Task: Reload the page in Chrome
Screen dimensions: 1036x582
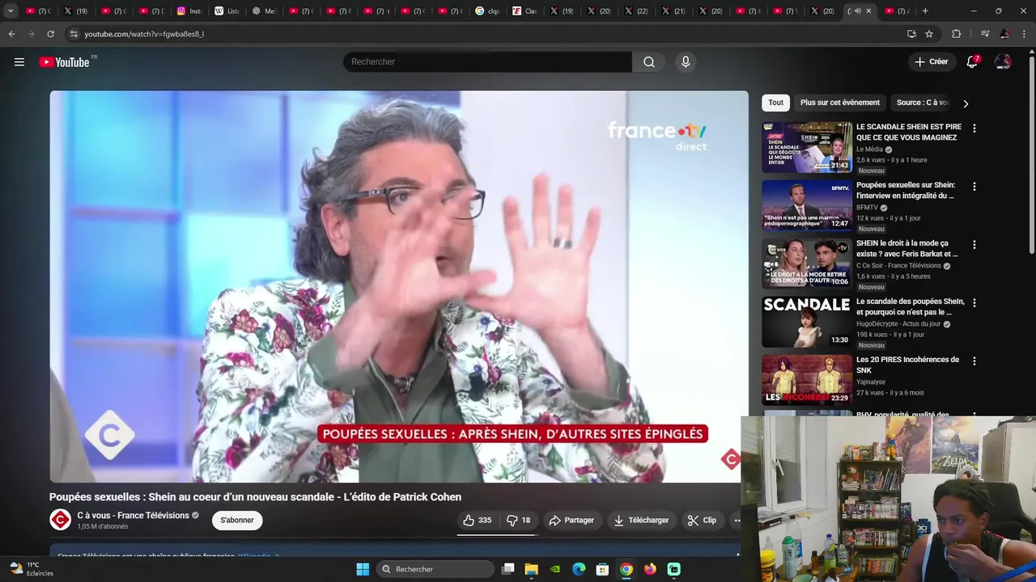Action: coord(50,34)
